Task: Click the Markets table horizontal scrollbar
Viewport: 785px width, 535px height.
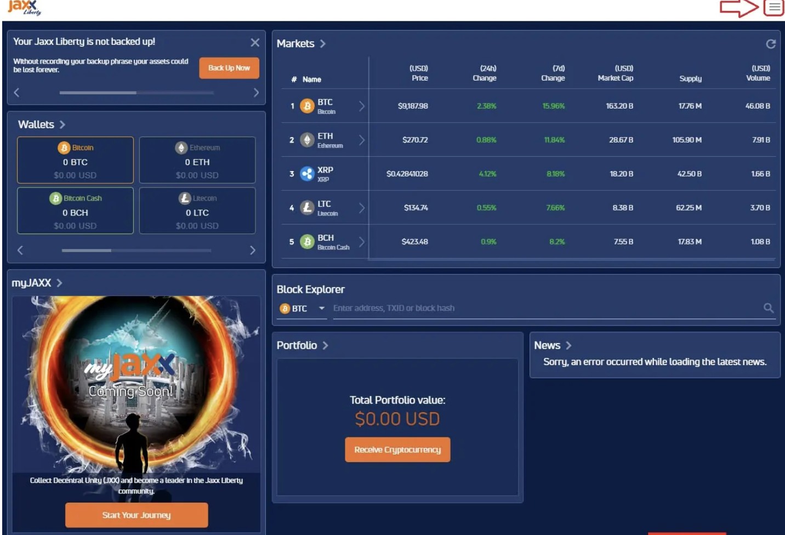Action: [571, 259]
